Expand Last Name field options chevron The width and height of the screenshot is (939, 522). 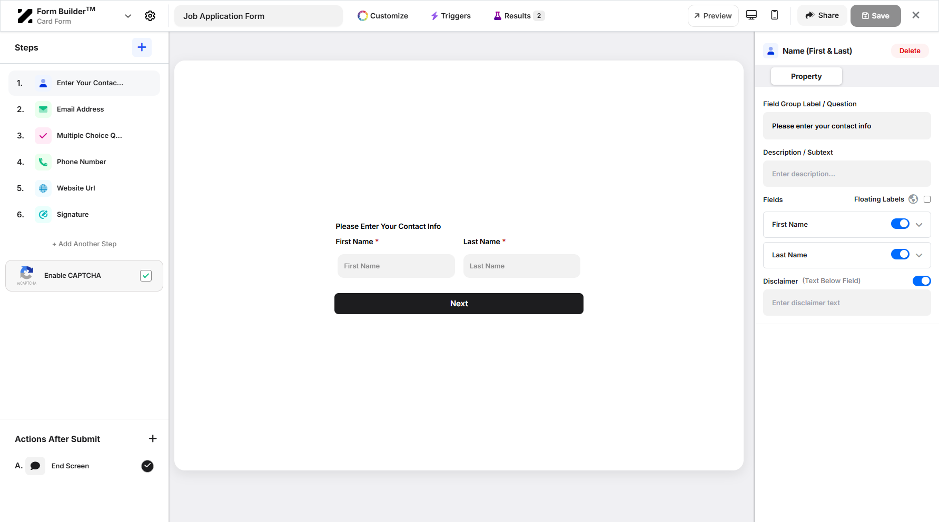click(919, 255)
